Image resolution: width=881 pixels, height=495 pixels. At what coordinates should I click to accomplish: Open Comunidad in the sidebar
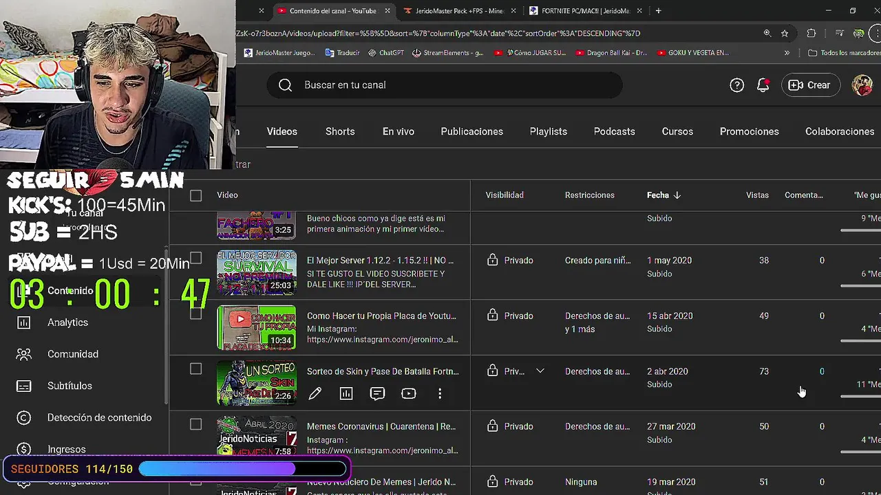(73, 354)
